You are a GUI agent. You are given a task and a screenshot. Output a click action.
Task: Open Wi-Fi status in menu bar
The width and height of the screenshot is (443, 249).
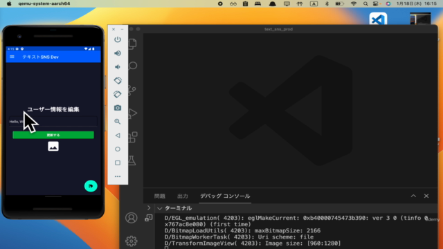click(x=354, y=3)
